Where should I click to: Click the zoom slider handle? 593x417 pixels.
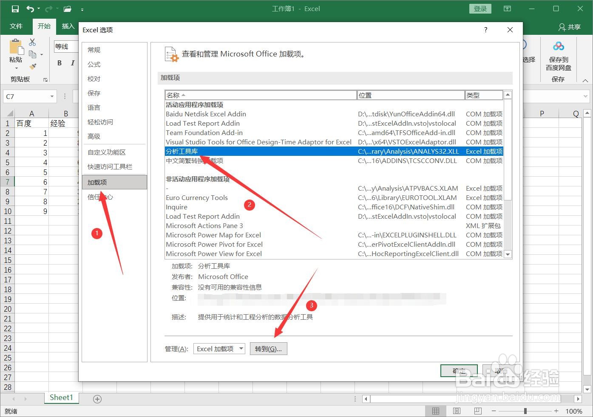(x=525, y=411)
